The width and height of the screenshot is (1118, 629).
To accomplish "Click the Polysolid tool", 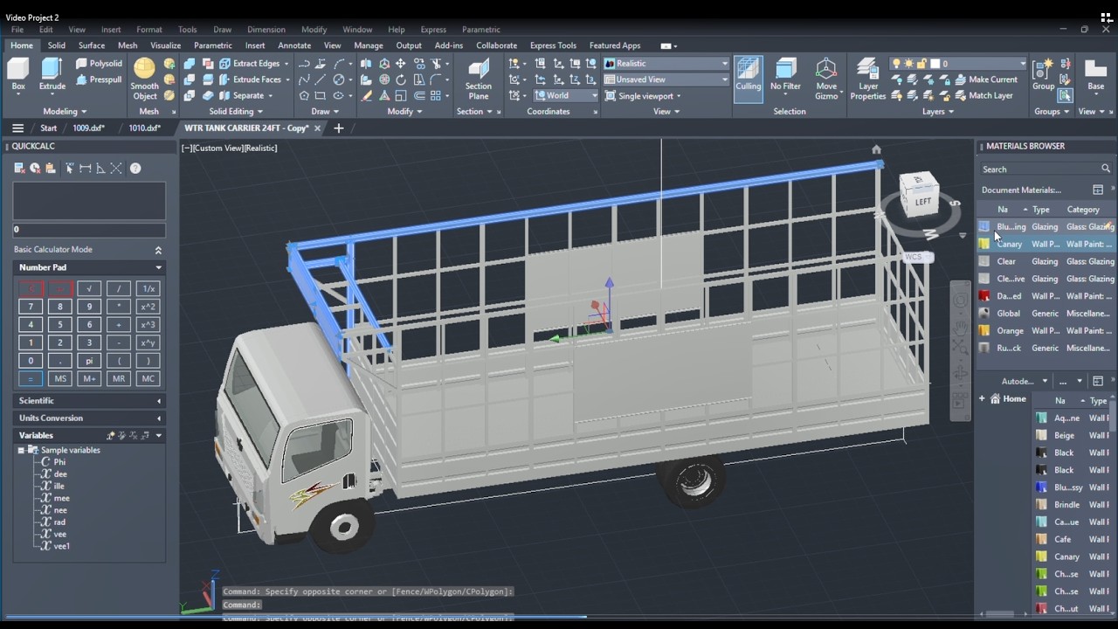I will [99, 63].
